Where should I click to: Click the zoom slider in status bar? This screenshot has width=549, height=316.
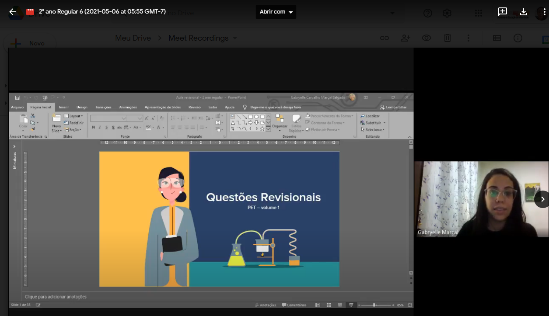[x=374, y=305]
